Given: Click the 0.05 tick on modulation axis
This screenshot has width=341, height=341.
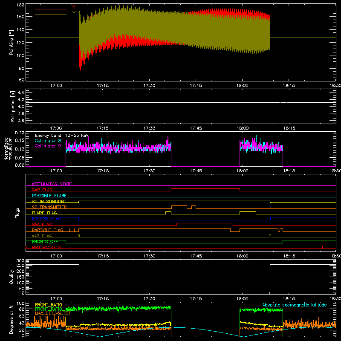Looking at the screenshot, I should coord(20,157).
